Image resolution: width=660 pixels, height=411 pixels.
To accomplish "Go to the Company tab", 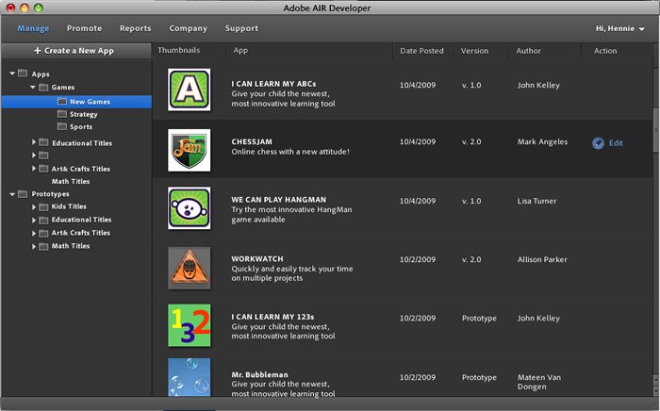I will pos(189,28).
